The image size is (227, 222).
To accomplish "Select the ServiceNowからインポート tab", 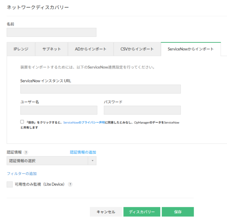I will click(190, 49).
